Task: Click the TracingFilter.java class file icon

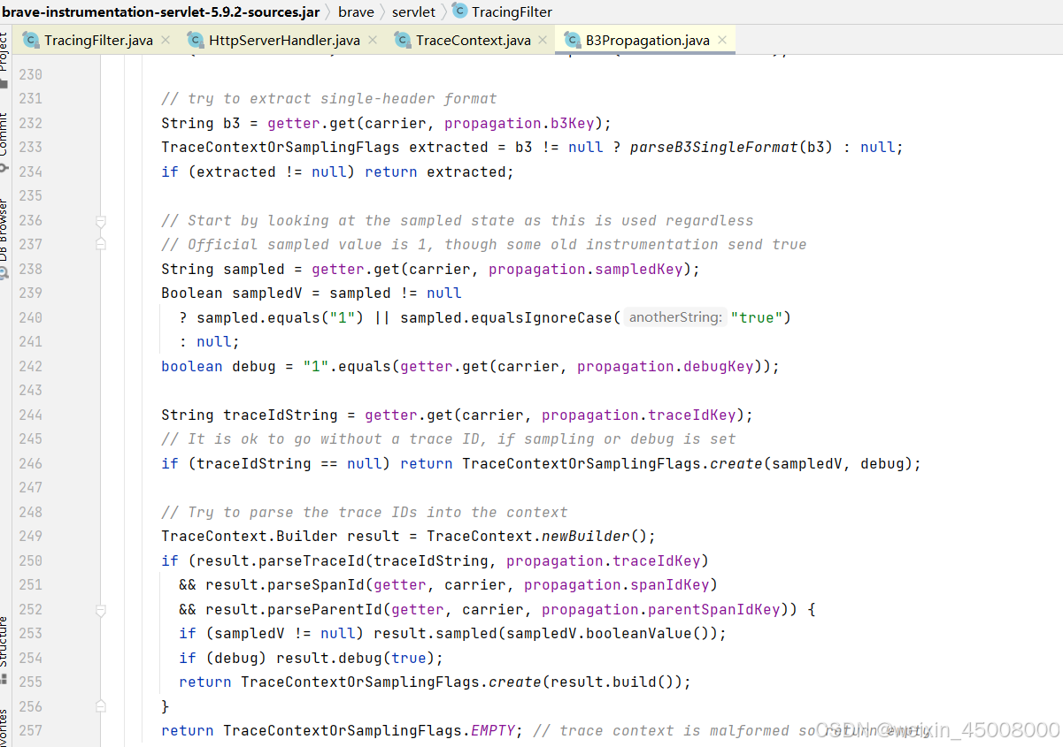Action: (x=31, y=40)
